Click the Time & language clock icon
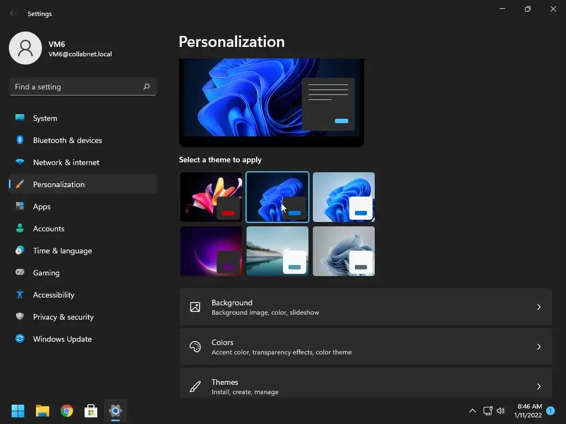This screenshot has height=424, width=566. coord(20,250)
